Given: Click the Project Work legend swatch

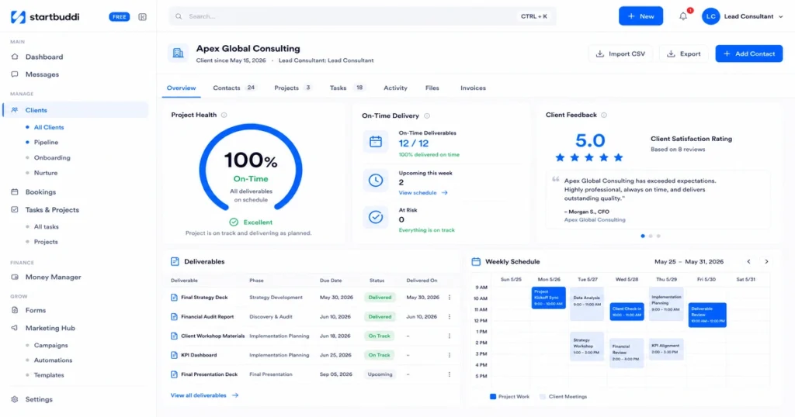Looking at the screenshot, I should click(x=493, y=397).
